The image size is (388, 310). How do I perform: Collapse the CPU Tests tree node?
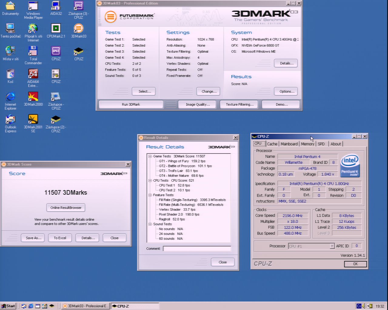[150, 180]
